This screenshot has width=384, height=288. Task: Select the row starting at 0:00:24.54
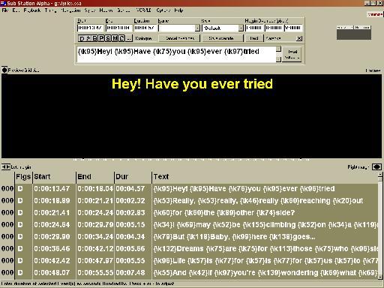(x=190, y=224)
